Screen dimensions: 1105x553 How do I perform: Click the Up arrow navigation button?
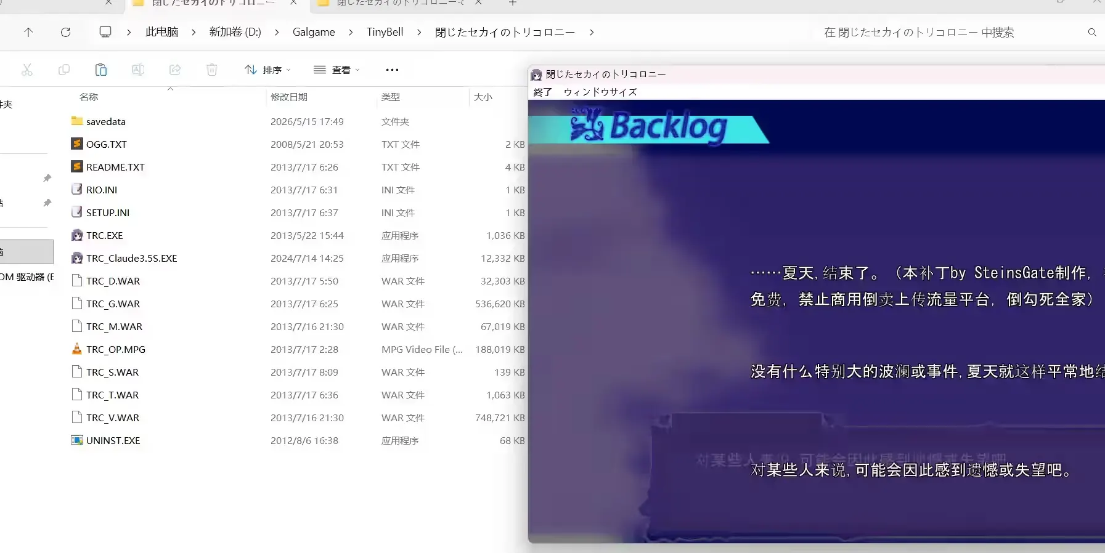tap(28, 32)
